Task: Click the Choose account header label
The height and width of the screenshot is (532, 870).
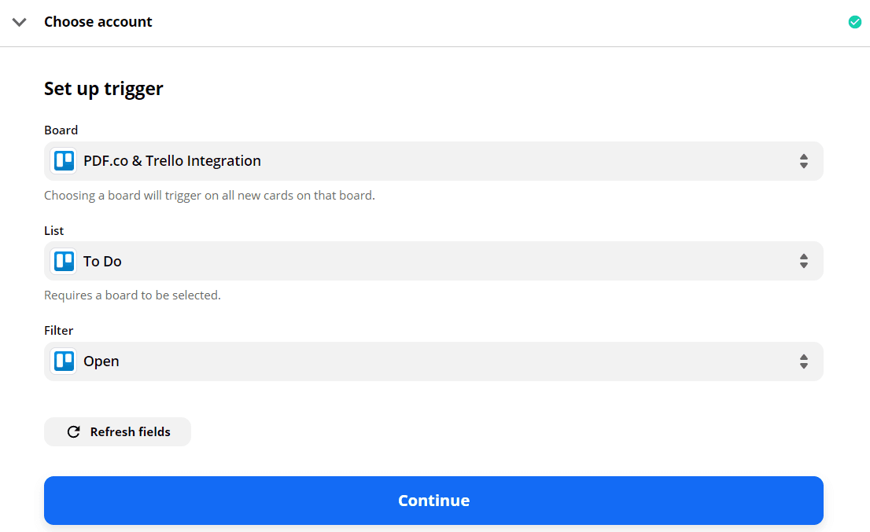Action: (98, 21)
